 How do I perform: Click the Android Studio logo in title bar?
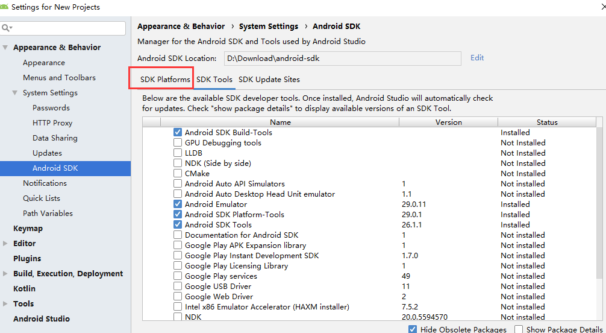pyautogui.click(x=4, y=7)
